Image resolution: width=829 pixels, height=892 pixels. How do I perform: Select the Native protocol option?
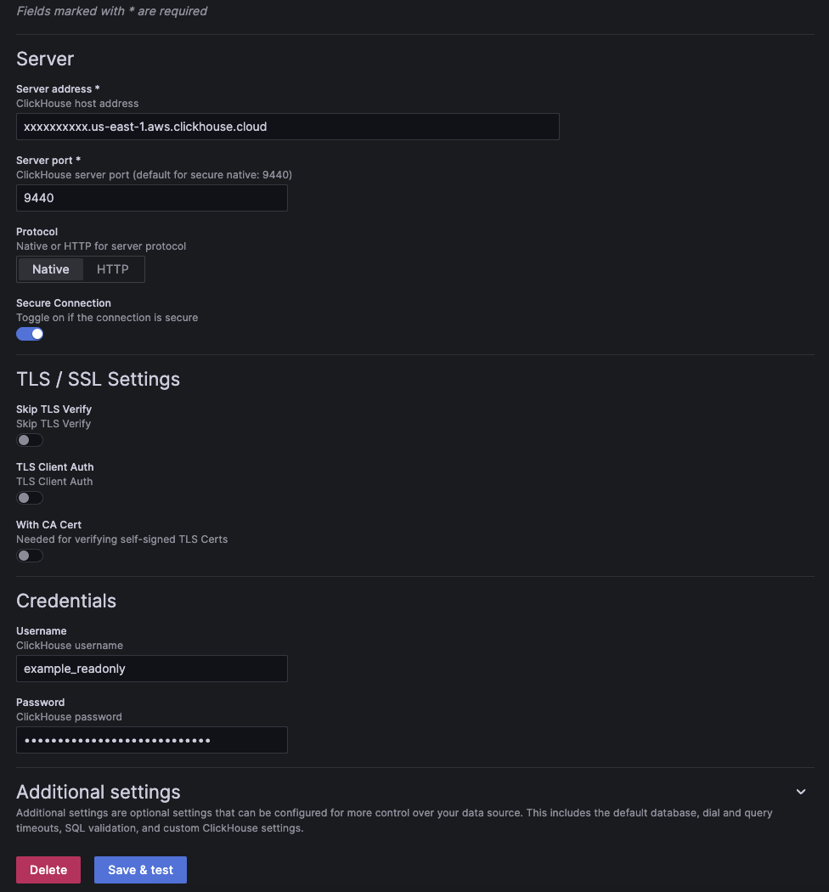(50, 269)
